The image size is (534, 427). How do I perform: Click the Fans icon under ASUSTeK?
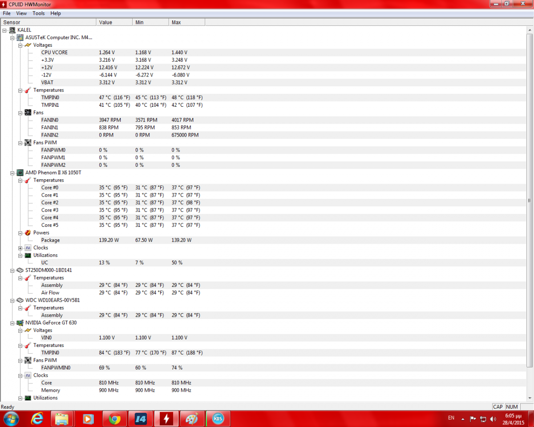28,113
